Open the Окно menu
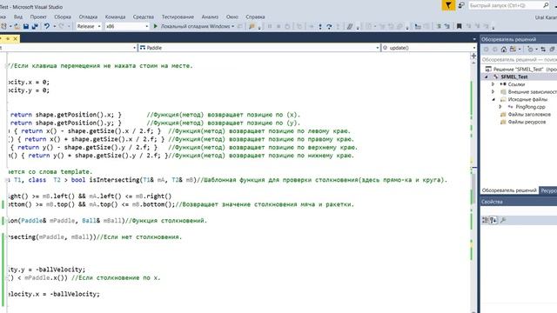This screenshot has width=557, height=313. (x=232, y=17)
